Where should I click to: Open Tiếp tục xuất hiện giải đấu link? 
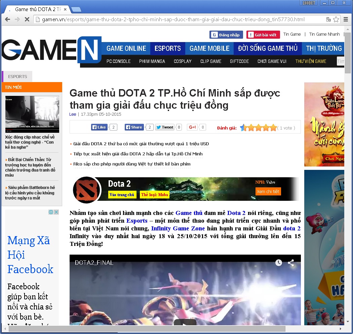click(x=138, y=154)
